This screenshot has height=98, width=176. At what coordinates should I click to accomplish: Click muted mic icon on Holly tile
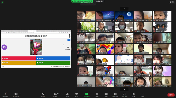point(154,86)
